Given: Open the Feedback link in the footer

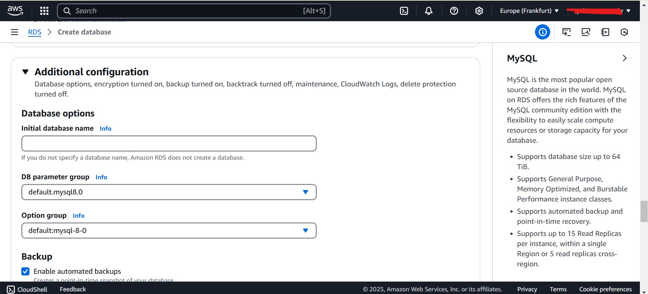Looking at the screenshot, I should pos(73,289).
